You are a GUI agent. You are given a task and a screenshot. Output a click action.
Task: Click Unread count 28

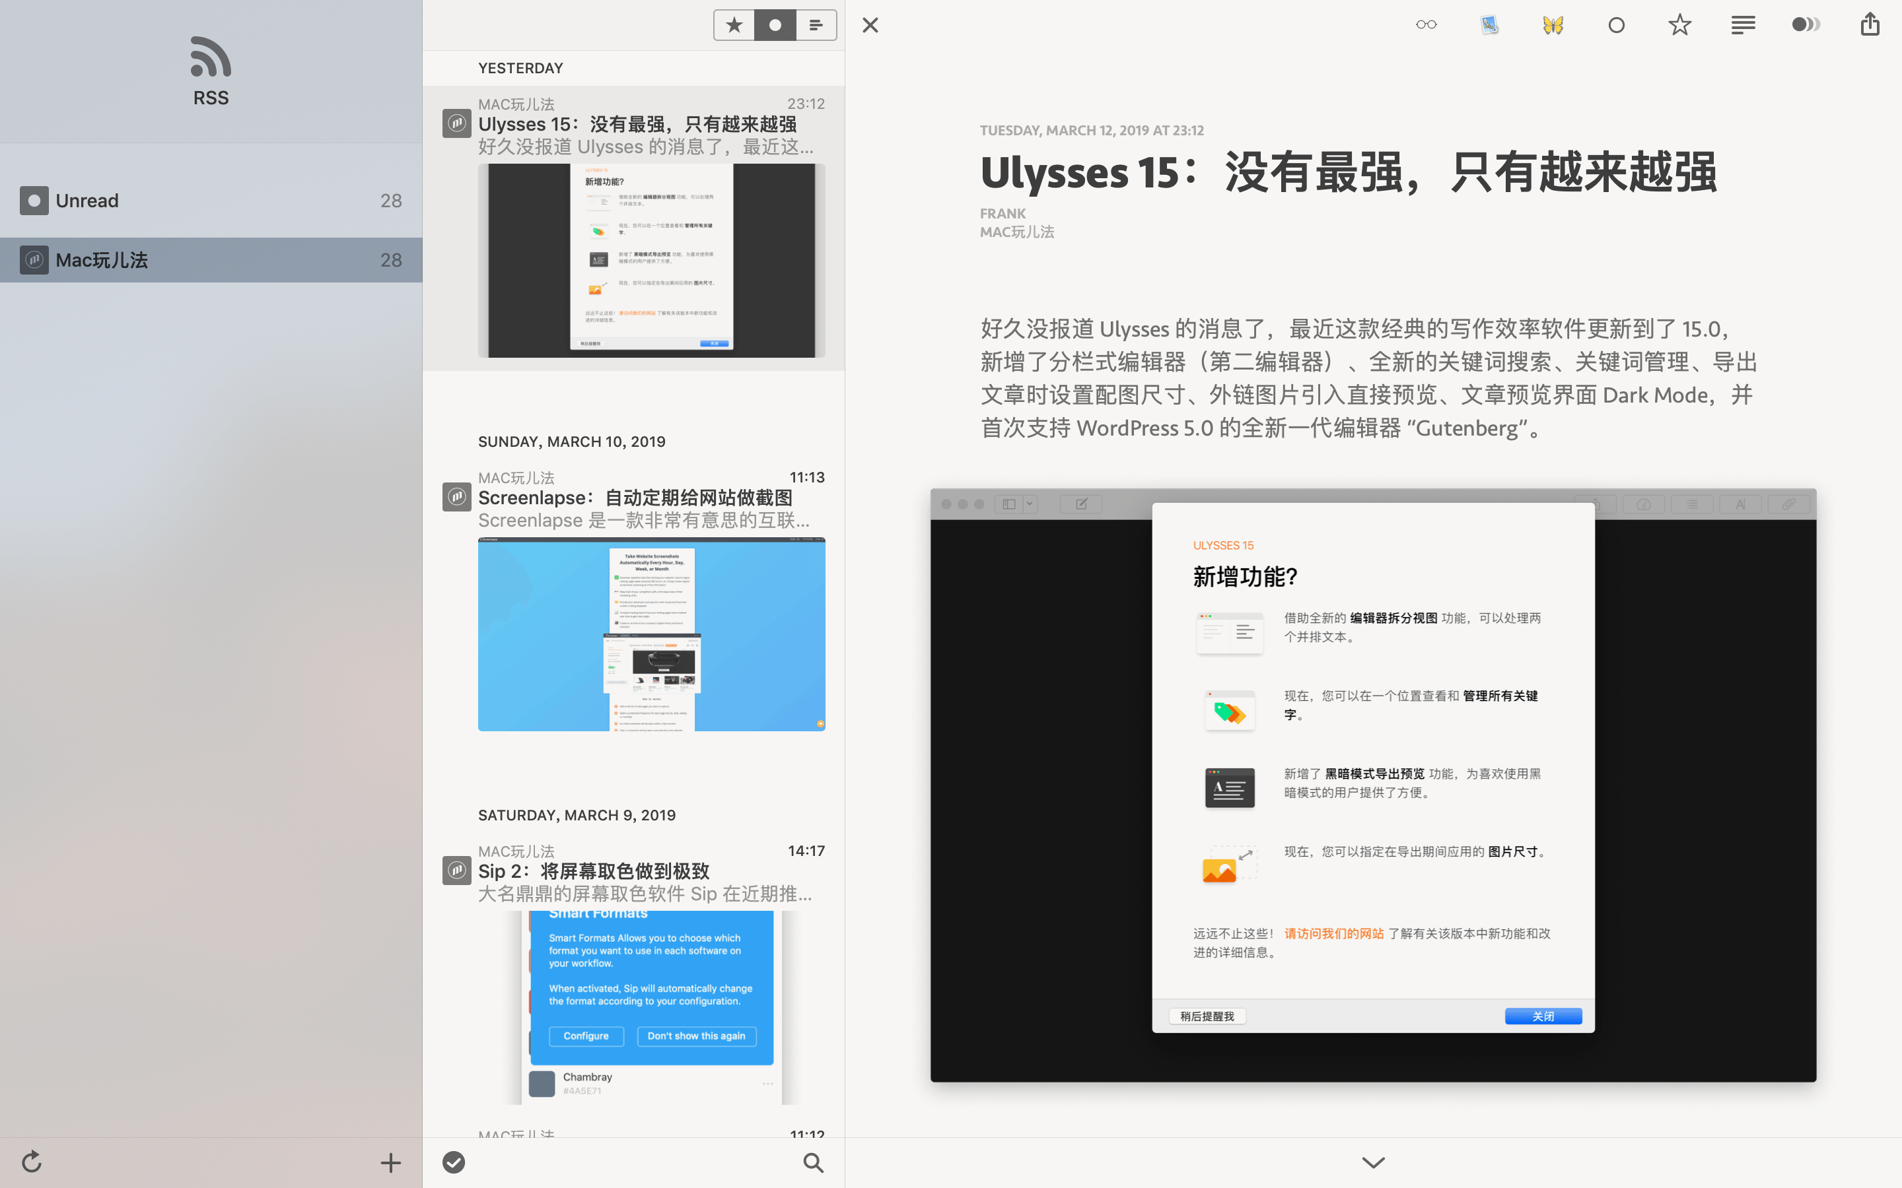pyautogui.click(x=390, y=201)
